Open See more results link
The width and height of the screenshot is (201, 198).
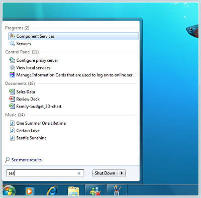[27, 160]
